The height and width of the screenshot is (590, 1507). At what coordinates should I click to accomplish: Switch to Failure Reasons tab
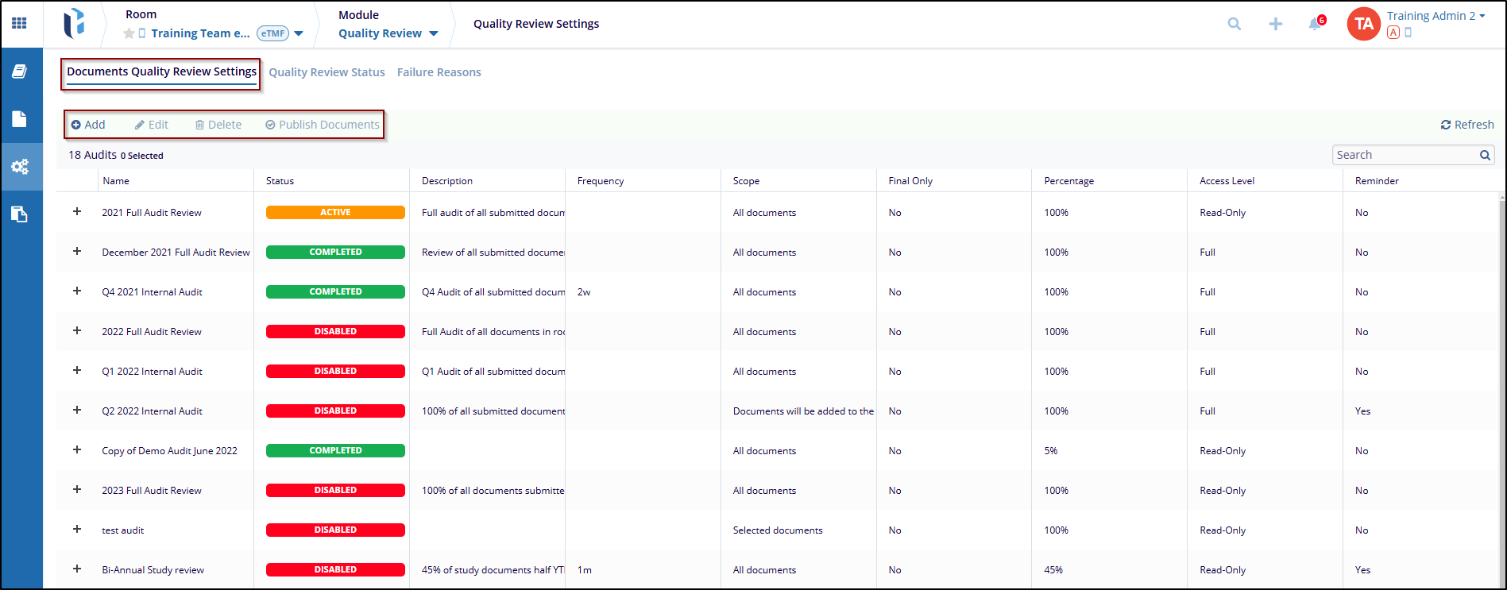(x=439, y=72)
